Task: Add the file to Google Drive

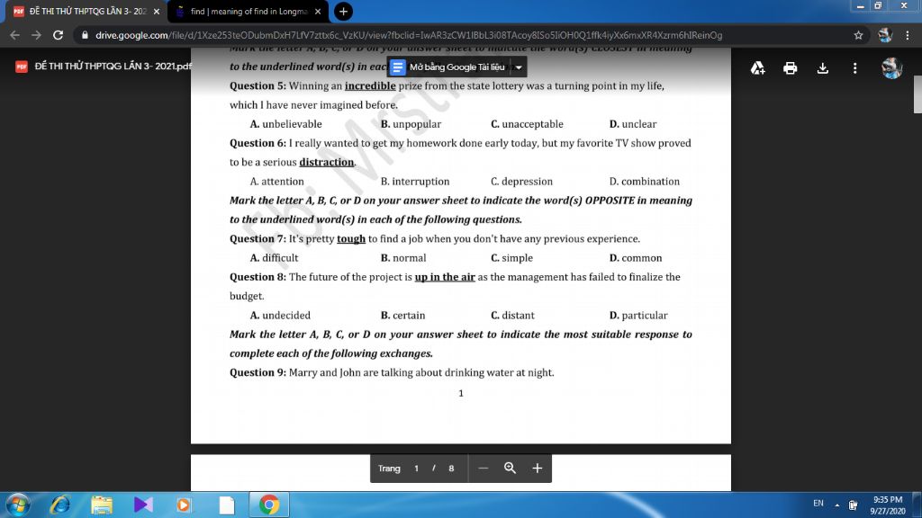Action: click(758, 68)
